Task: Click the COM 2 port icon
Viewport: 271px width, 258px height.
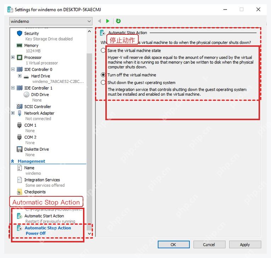Action: coord(20,137)
